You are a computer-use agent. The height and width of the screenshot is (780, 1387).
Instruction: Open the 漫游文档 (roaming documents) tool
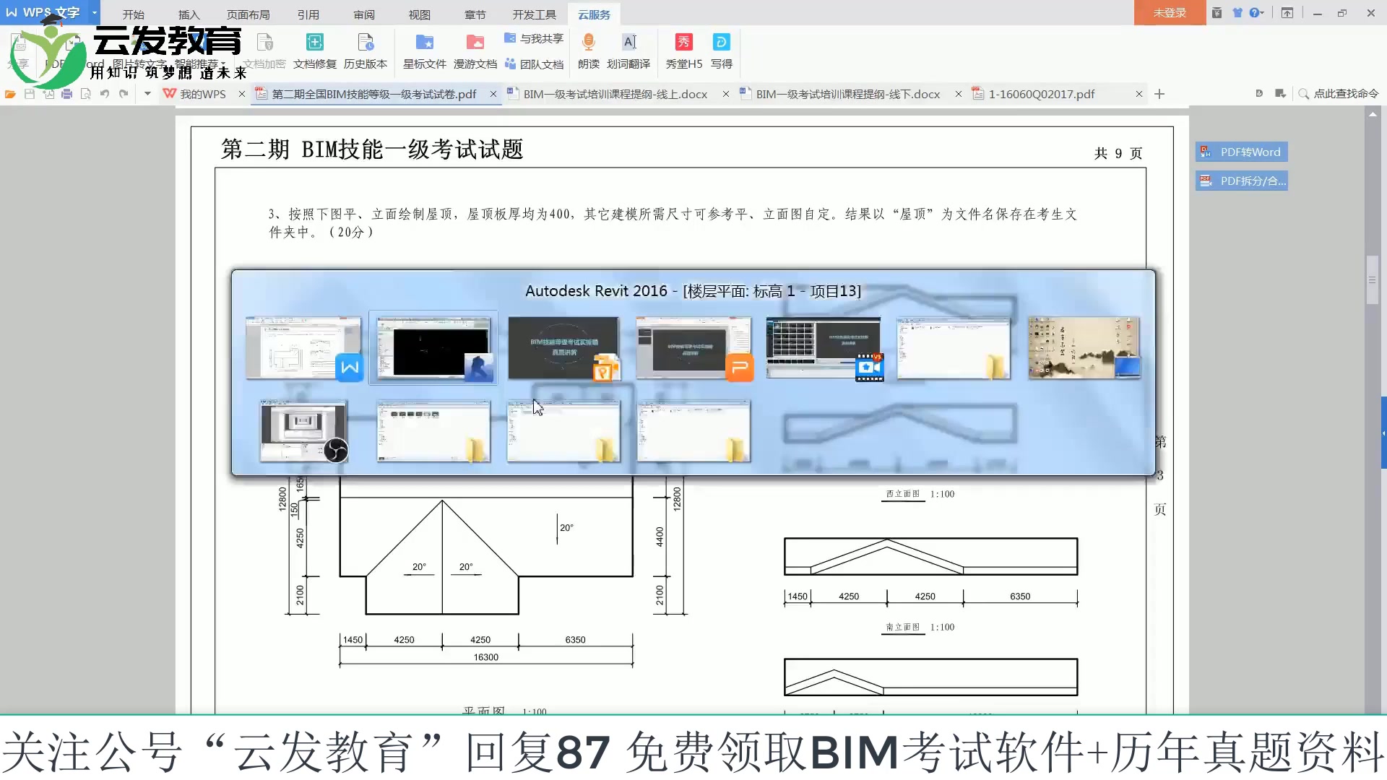(475, 51)
